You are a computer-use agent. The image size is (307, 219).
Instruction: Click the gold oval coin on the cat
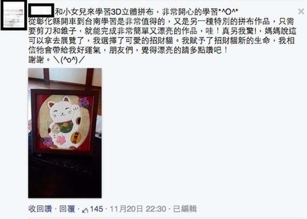pyautogui.click(x=75, y=137)
